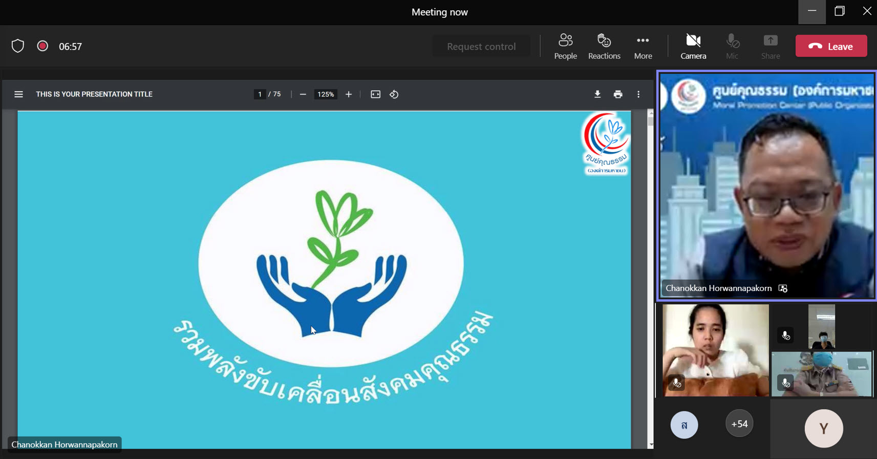Image resolution: width=877 pixels, height=459 pixels.
Task: Minimize the meeting window
Action: [x=812, y=11]
